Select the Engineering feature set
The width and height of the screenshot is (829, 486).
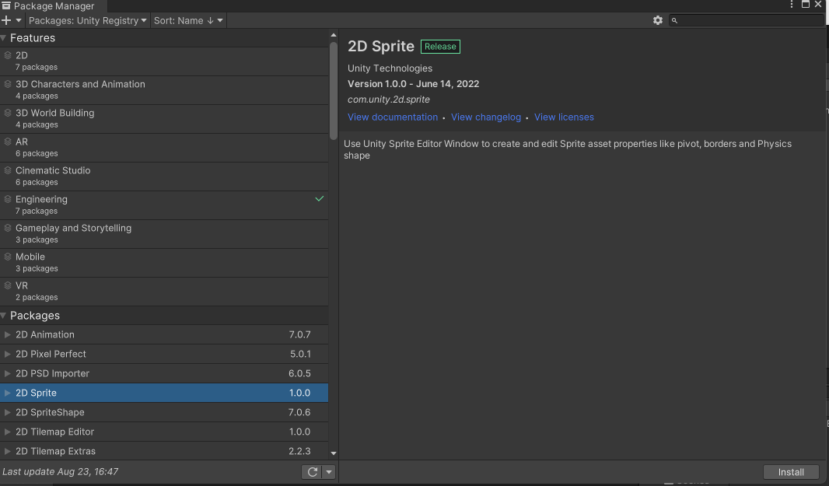coord(164,205)
